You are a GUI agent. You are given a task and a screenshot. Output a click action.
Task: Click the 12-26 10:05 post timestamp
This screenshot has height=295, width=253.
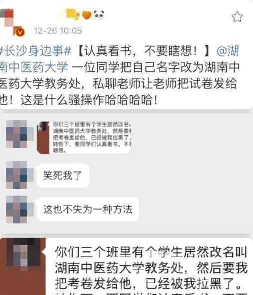tap(58, 31)
